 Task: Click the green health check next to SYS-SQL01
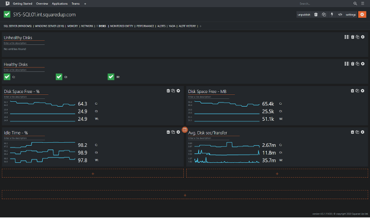coord(7,14)
